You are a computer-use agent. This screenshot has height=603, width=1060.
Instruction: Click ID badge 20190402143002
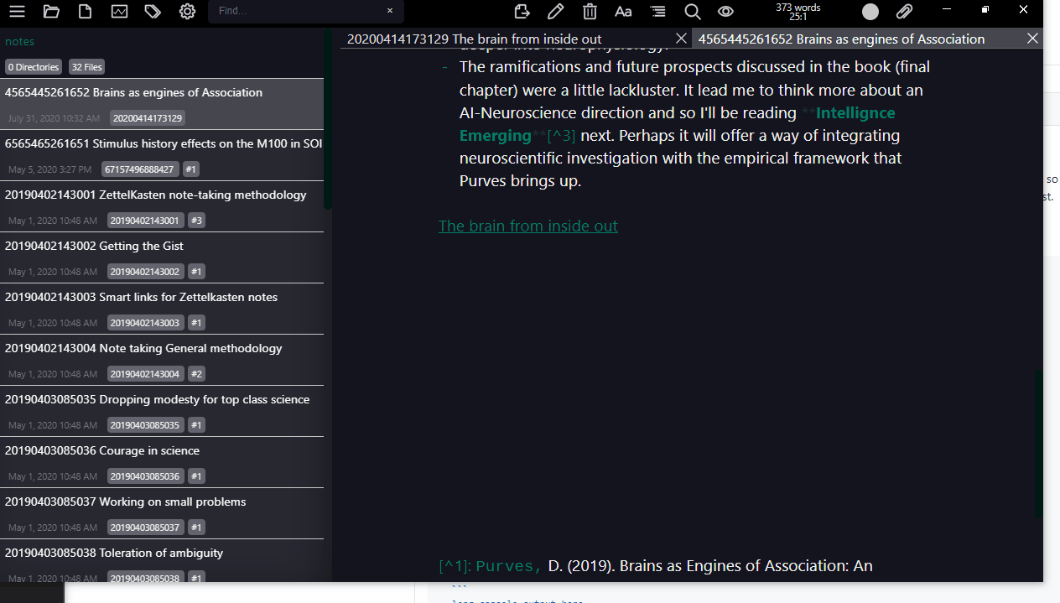145,272
